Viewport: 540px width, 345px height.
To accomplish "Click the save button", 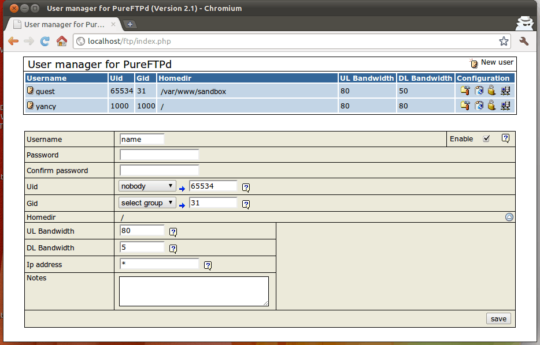I will tap(498, 318).
